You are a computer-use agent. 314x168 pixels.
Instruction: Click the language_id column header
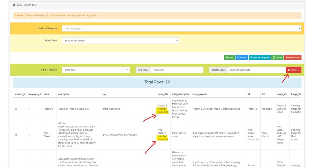click(35, 94)
